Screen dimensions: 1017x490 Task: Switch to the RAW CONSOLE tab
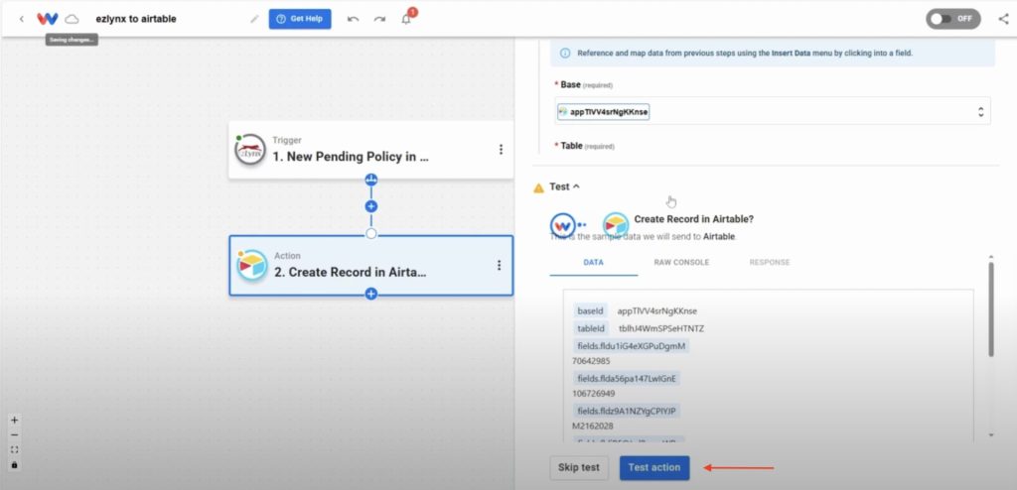point(681,263)
